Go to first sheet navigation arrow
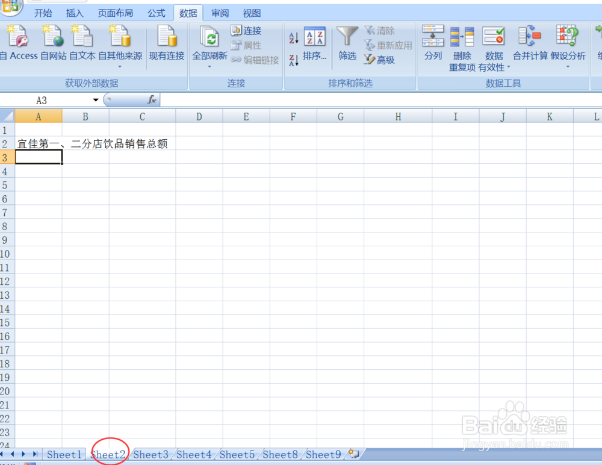The width and height of the screenshot is (602, 465). pos(2,454)
